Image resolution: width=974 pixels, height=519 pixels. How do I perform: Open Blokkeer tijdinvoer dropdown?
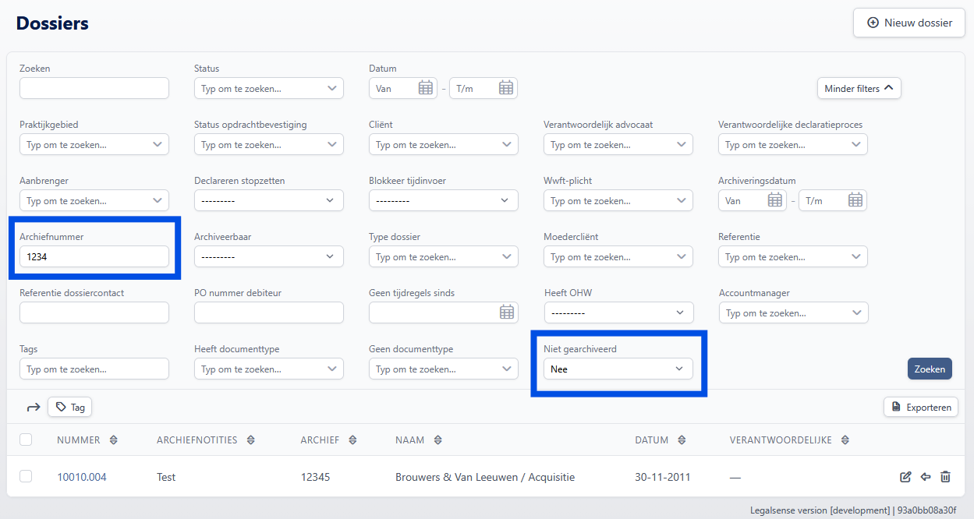444,200
